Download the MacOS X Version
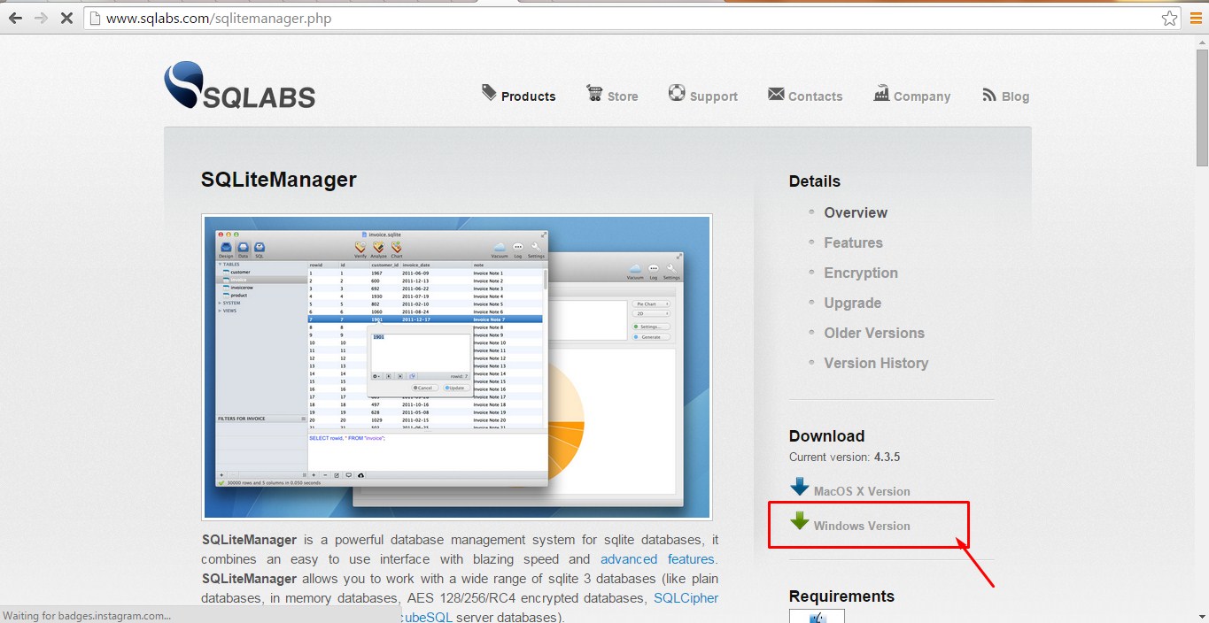 [x=862, y=491]
